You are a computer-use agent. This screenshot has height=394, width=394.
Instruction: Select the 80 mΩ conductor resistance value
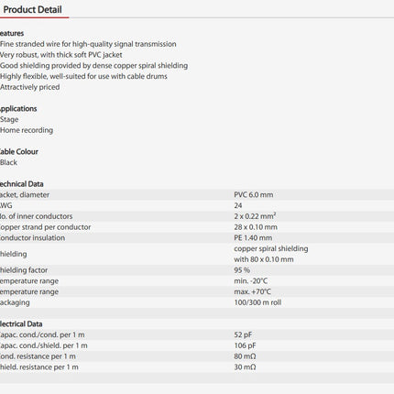click(245, 356)
